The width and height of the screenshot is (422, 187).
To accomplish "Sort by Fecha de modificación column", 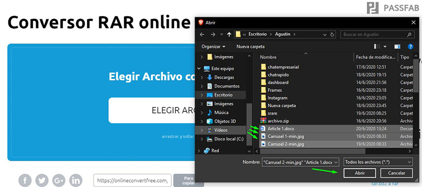I will coord(375,57).
